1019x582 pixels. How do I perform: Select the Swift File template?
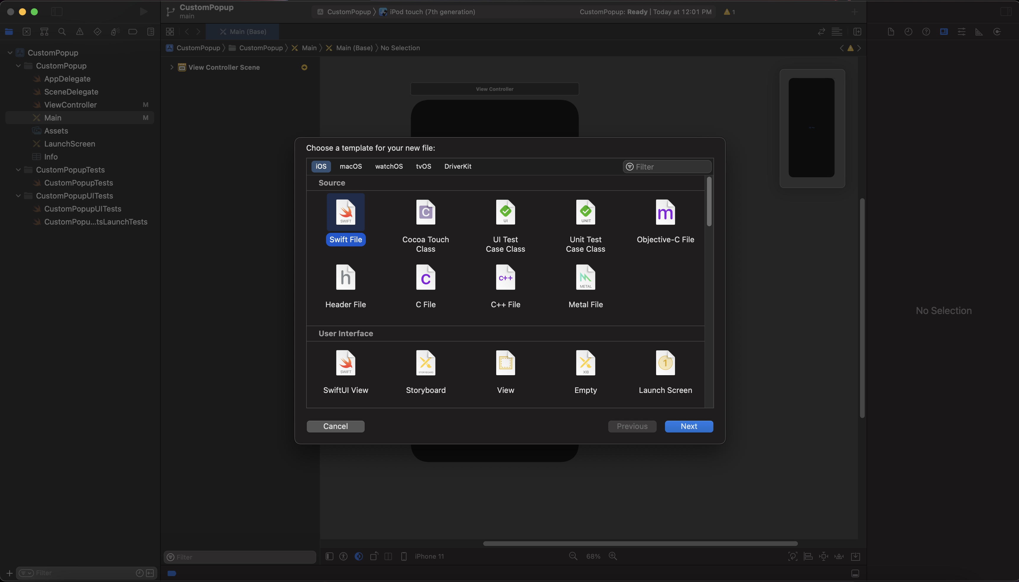tap(345, 220)
